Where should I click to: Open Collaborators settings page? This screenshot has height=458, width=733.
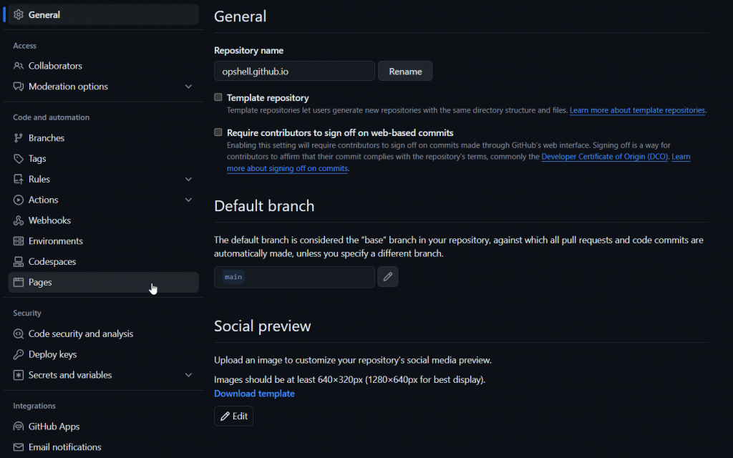[103, 66]
